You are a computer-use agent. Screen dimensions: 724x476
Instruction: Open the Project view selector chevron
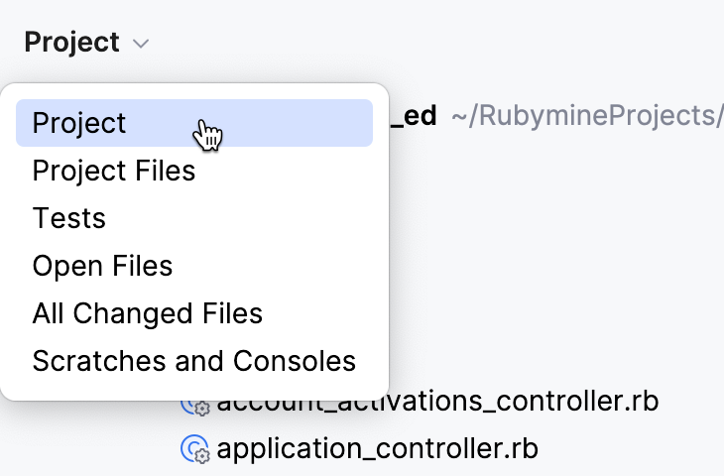[x=141, y=44]
